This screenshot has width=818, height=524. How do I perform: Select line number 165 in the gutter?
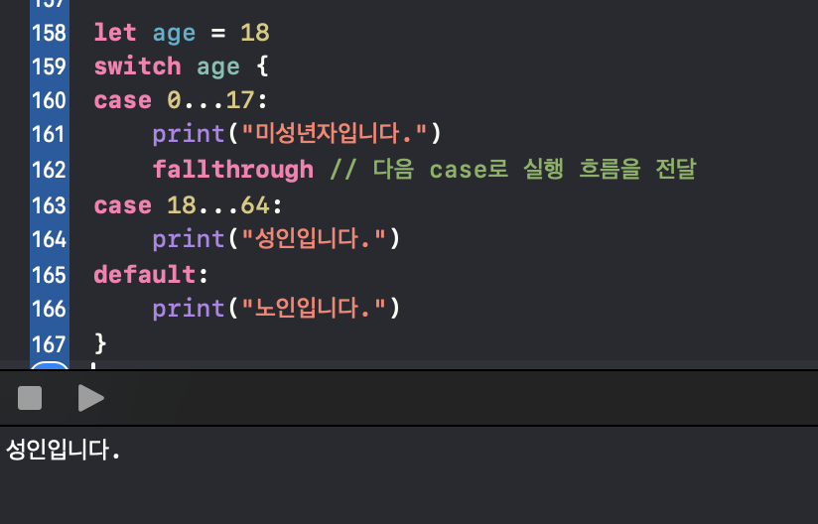click(x=49, y=275)
